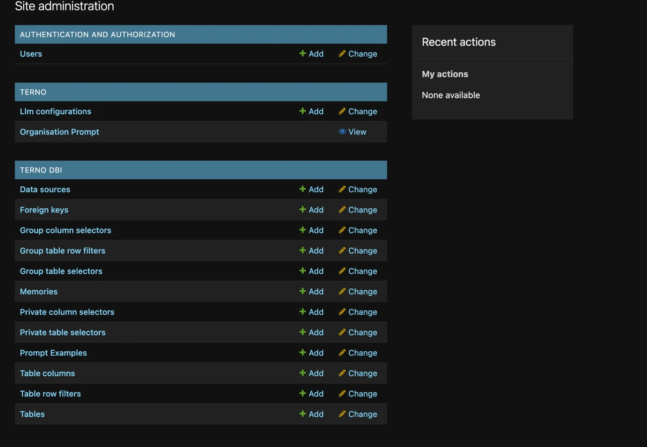Image resolution: width=647 pixels, height=447 pixels.
Task: Open the Table columns link
Action: point(47,373)
